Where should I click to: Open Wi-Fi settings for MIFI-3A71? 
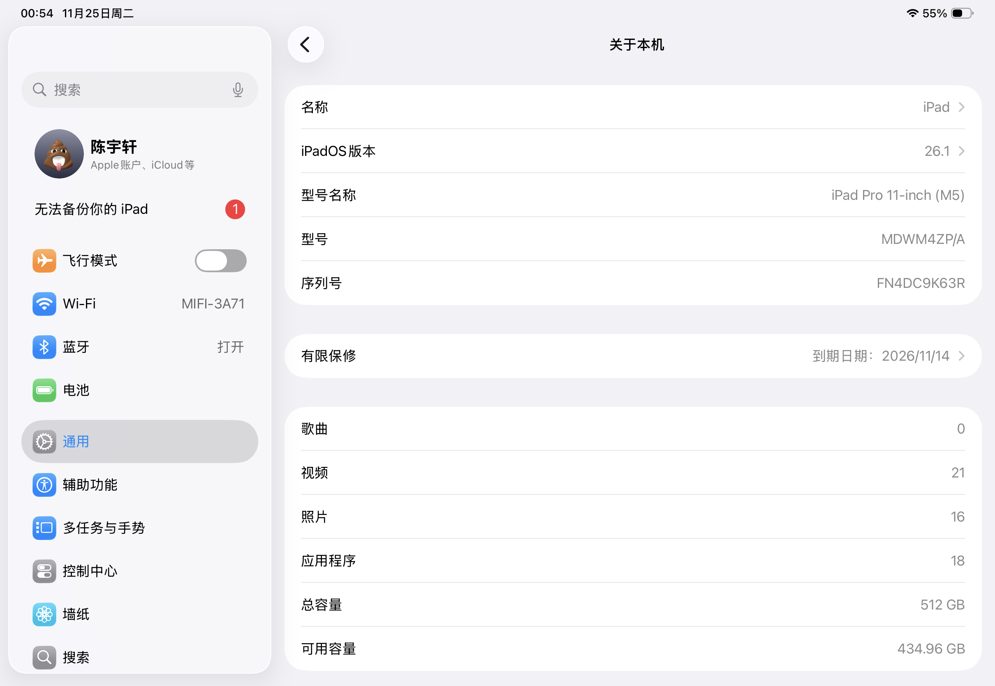click(x=139, y=304)
